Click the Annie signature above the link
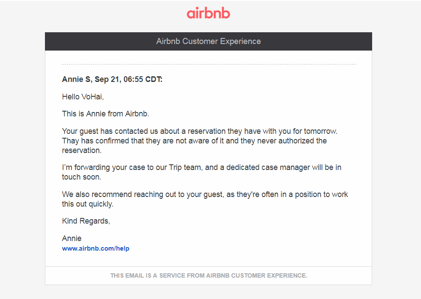Screen dimensions: 421x299 [72, 238]
